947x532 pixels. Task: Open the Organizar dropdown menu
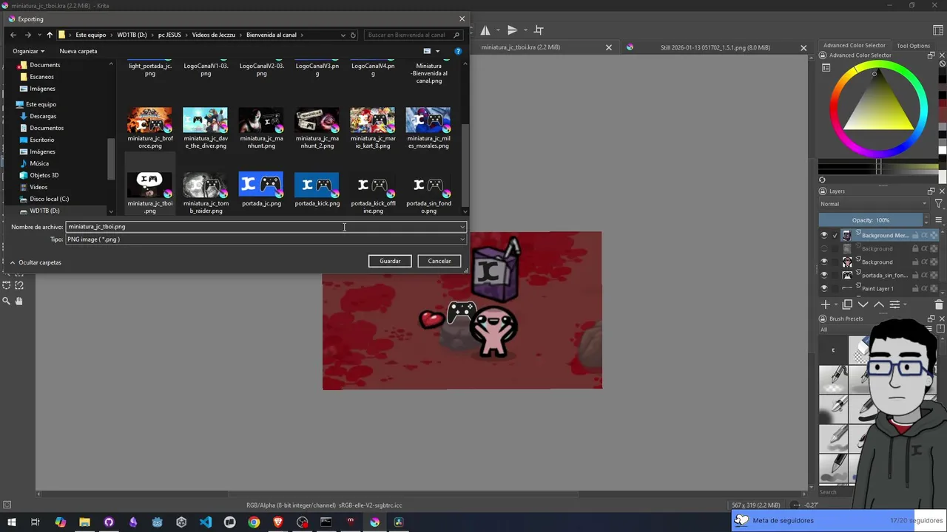28,51
